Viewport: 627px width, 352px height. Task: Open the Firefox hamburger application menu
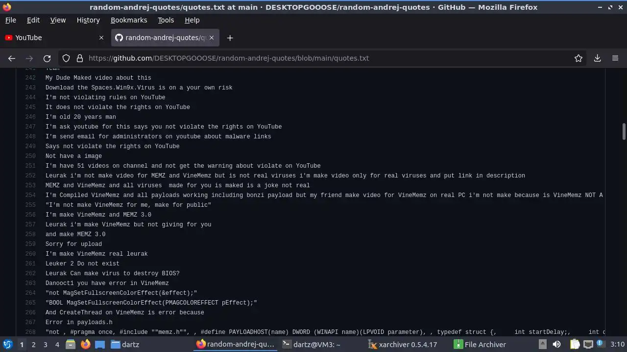[615, 58]
